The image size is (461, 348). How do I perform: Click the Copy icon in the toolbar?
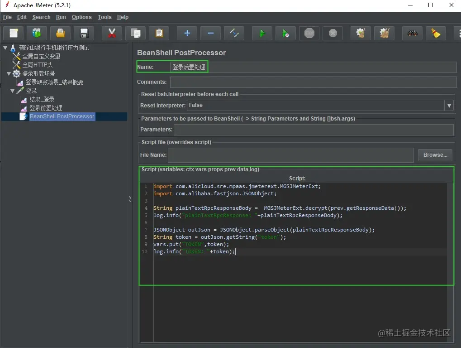(x=135, y=33)
